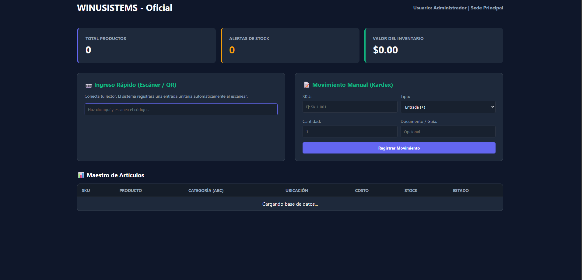Click the chart icon beside Maestro de Artículos
This screenshot has height=280, width=582.
pos(81,175)
